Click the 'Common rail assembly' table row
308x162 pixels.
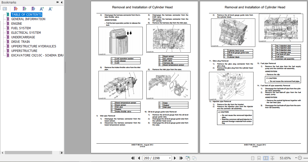coord(286,59)
